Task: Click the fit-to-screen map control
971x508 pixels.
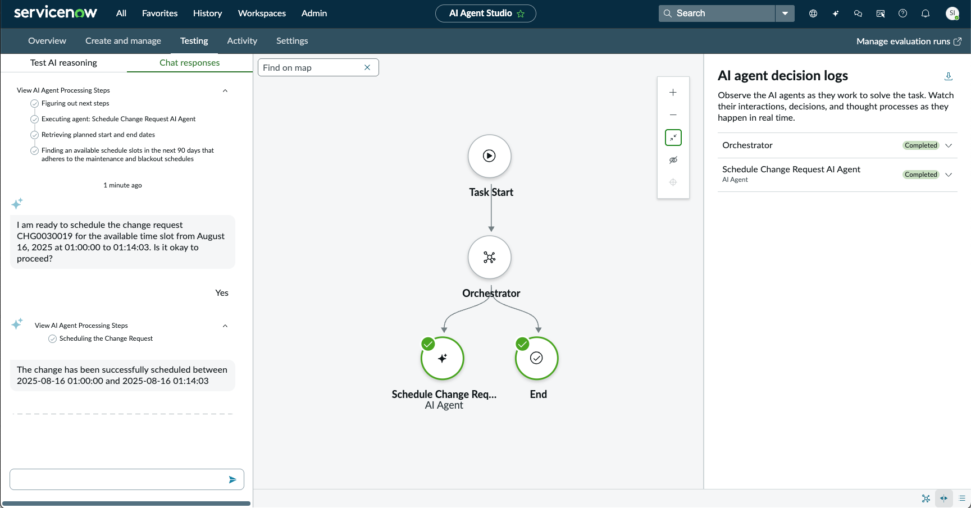Action: pos(673,138)
